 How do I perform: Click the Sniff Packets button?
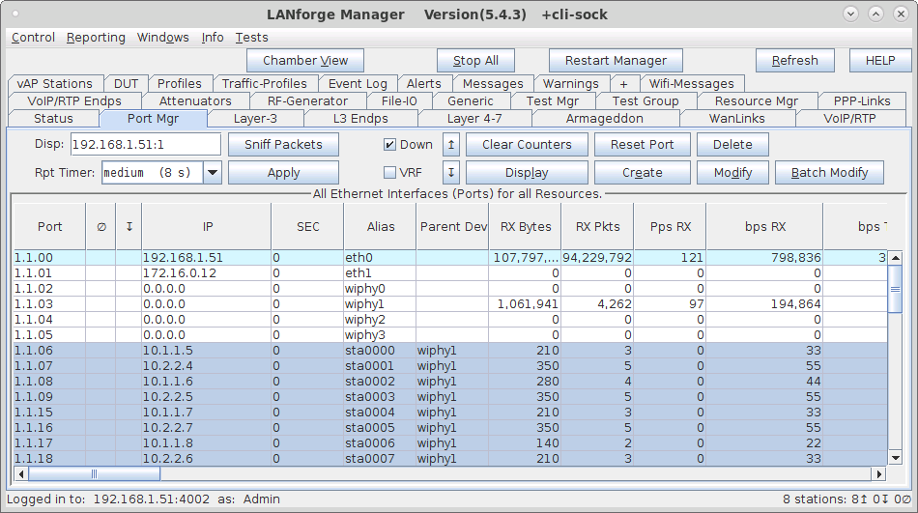point(283,145)
